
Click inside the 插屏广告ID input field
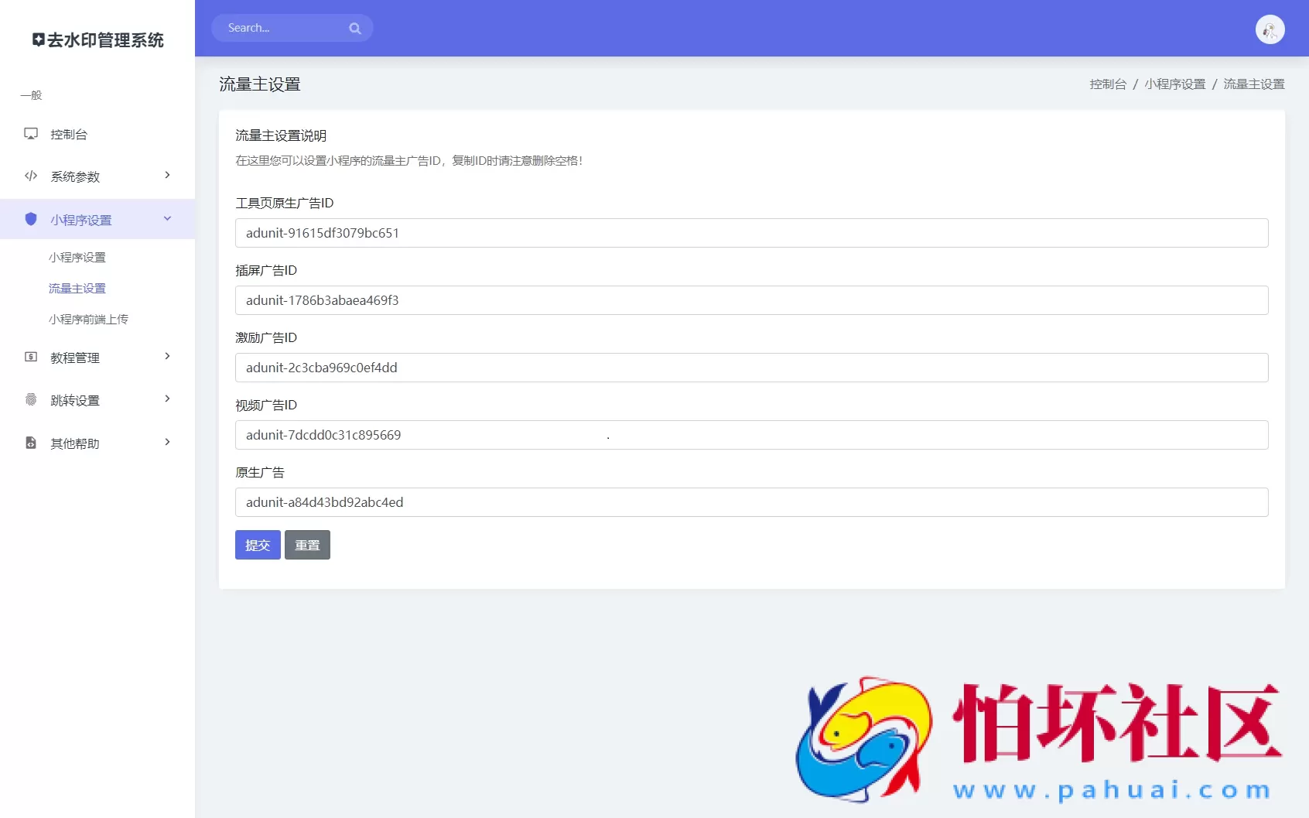coord(750,300)
